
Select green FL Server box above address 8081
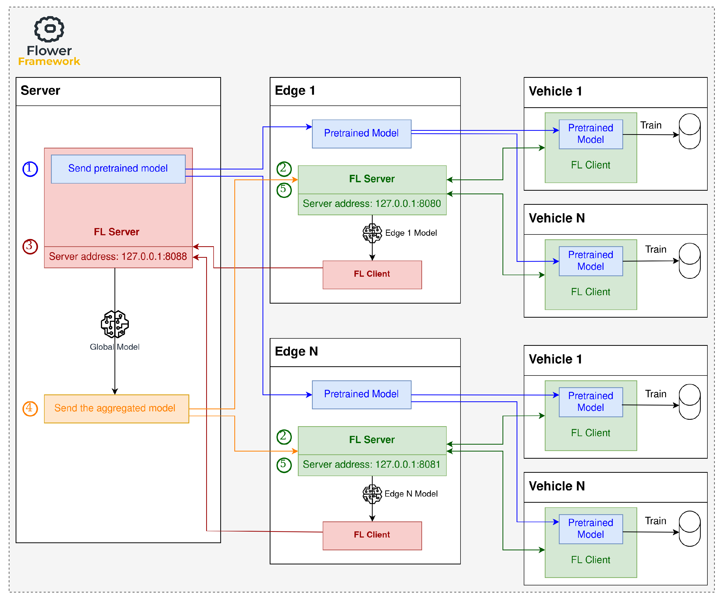click(x=372, y=441)
